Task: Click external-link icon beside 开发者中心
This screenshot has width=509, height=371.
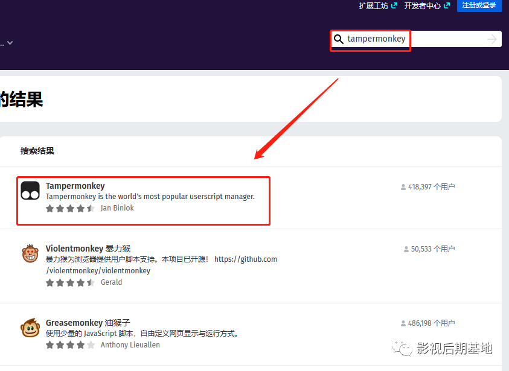Action: coord(447,5)
